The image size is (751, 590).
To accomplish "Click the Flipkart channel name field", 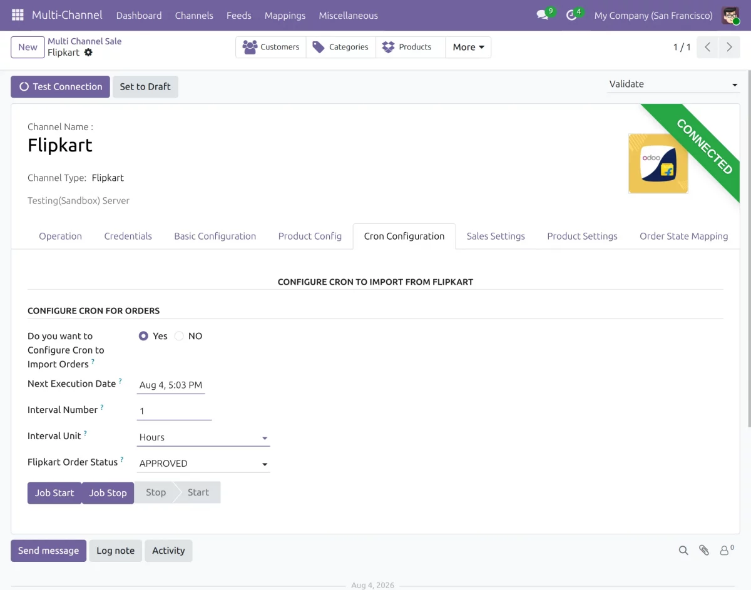I will [x=60, y=145].
